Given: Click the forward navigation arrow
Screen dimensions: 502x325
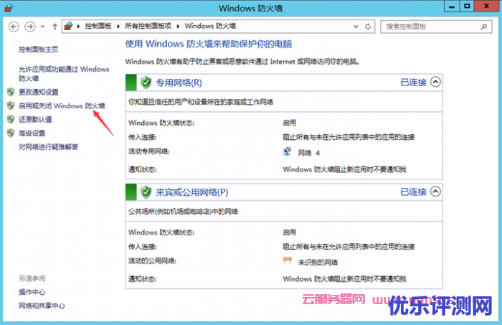Looking at the screenshot, I should point(30,27).
